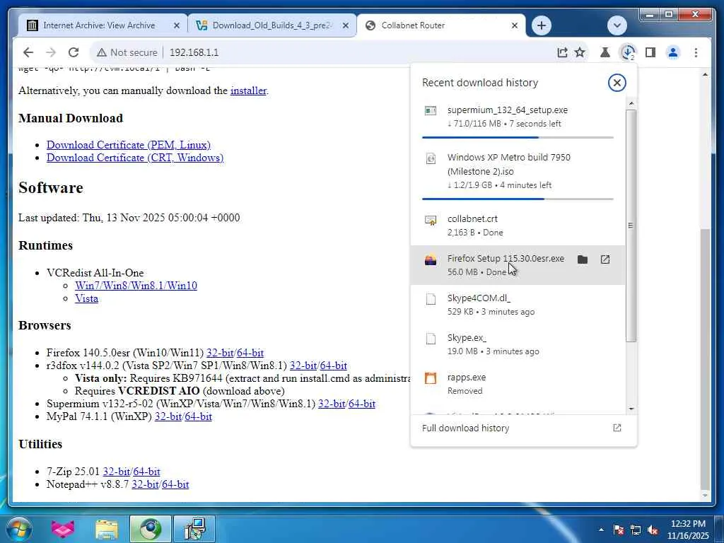Click the rapps.exe file icon
This screenshot has height=543, width=724.
tap(431, 378)
